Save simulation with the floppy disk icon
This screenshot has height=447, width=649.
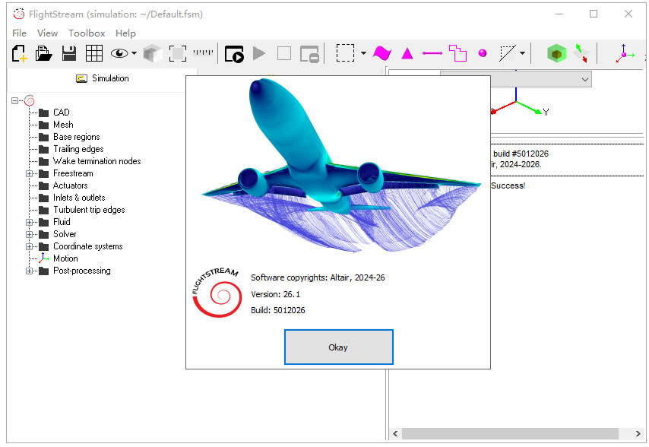click(x=68, y=53)
